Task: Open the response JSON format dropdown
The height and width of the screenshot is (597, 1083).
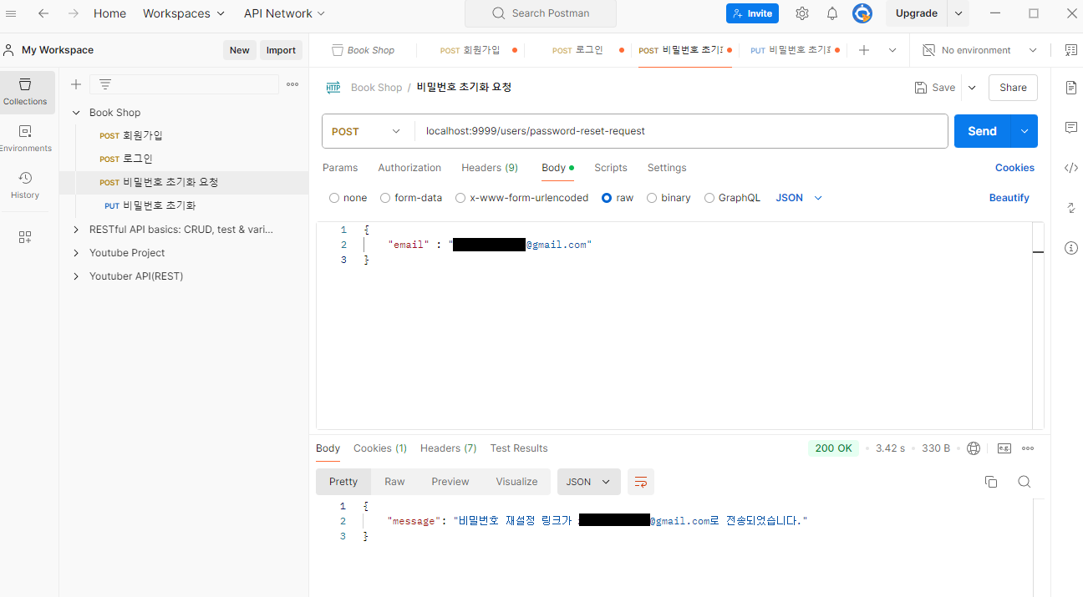Action: point(589,482)
